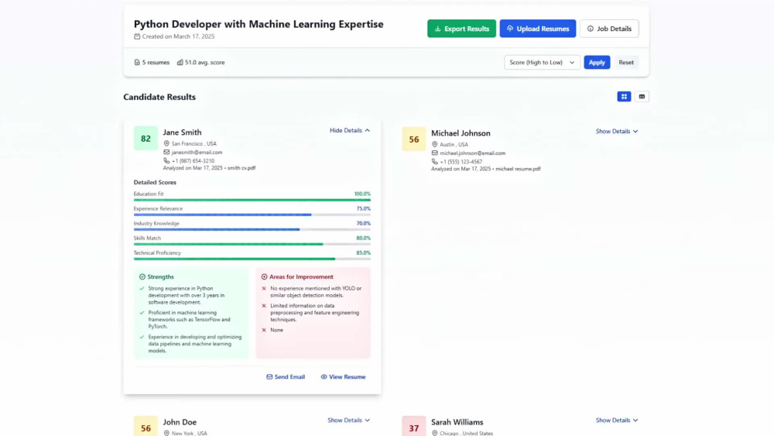This screenshot has height=436, width=774.
Task: Click Jane Smith's email envelope icon
Action: pos(166,152)
